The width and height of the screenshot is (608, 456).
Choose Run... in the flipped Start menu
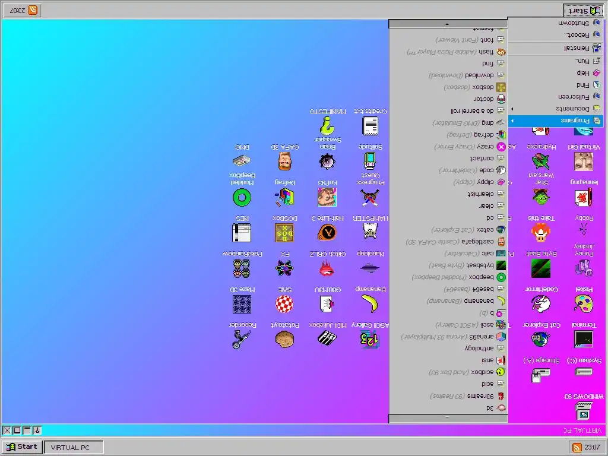[x=555, y=61]
